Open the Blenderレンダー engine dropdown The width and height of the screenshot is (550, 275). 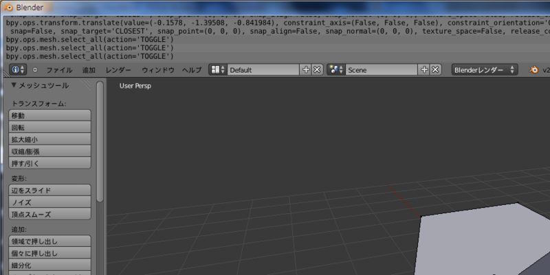pyautogui.click(x=485, y=70)
